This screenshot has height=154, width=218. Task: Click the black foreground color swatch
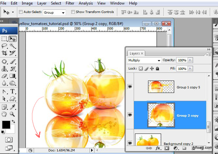[x=6, y=124]
